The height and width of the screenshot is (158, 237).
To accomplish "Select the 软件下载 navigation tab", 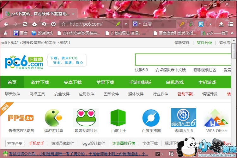I will click(40, 82).
